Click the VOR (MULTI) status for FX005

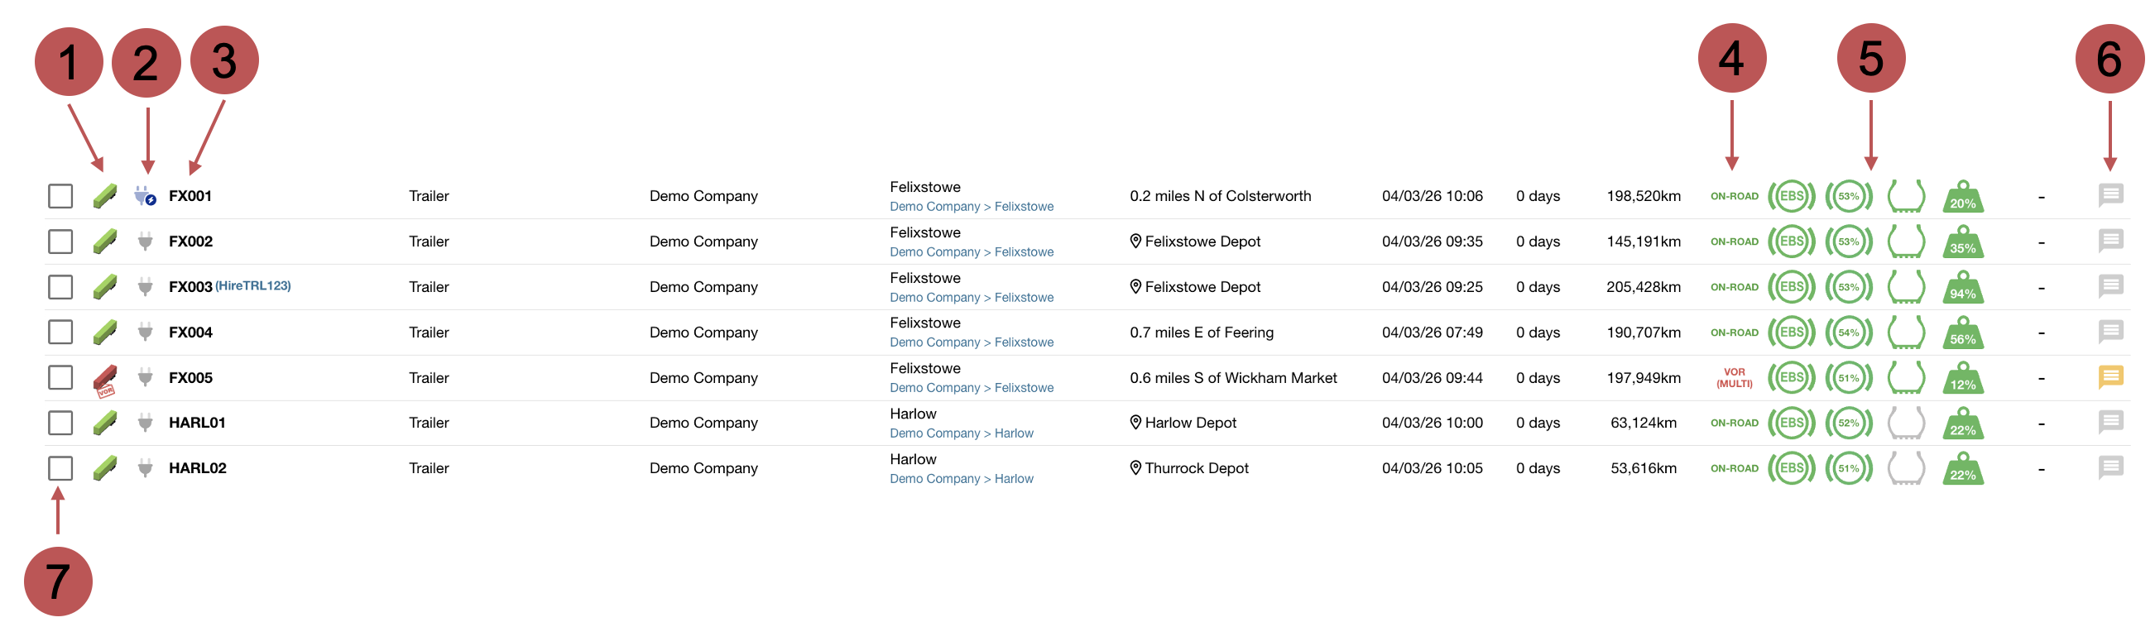pyautogui.click(x=1734, y=378)
